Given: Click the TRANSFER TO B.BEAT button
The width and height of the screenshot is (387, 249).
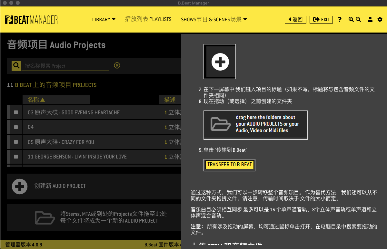Looking at the screenshot, I should coord(230,165).
